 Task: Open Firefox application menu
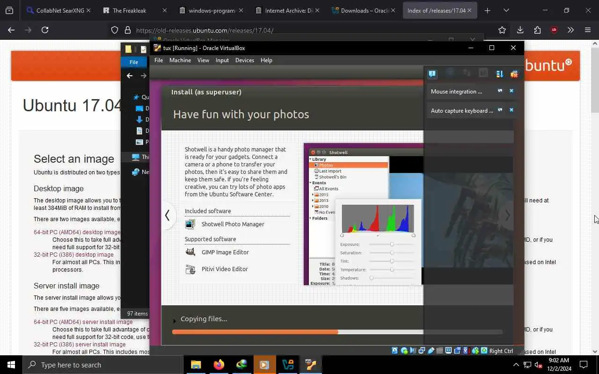588,30
